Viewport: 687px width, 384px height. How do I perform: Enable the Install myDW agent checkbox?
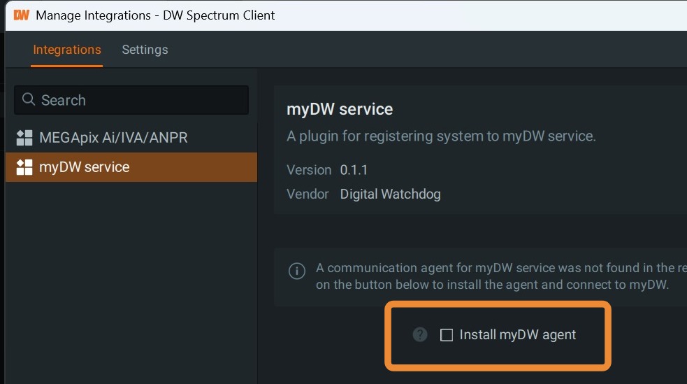point(447,335)
